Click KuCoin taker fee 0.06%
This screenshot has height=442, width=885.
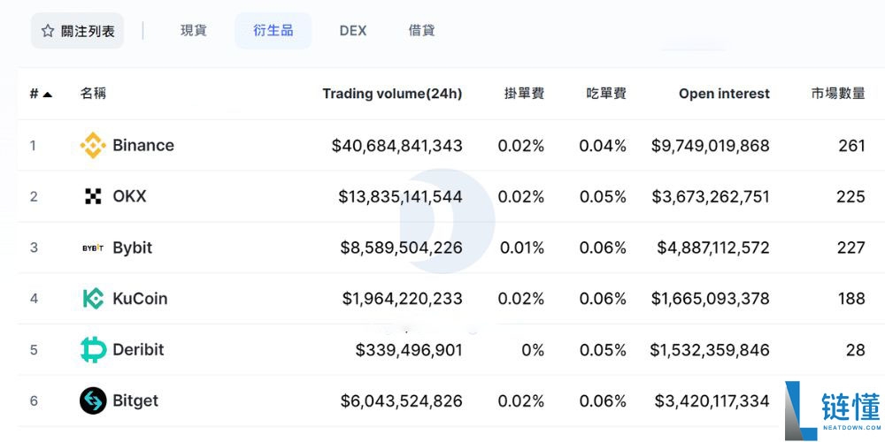(x=603, y=298)
